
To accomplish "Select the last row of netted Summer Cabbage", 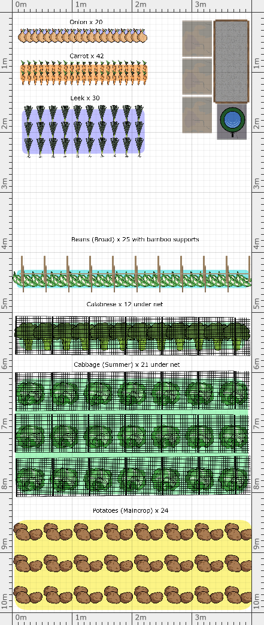I will [132, 477].
